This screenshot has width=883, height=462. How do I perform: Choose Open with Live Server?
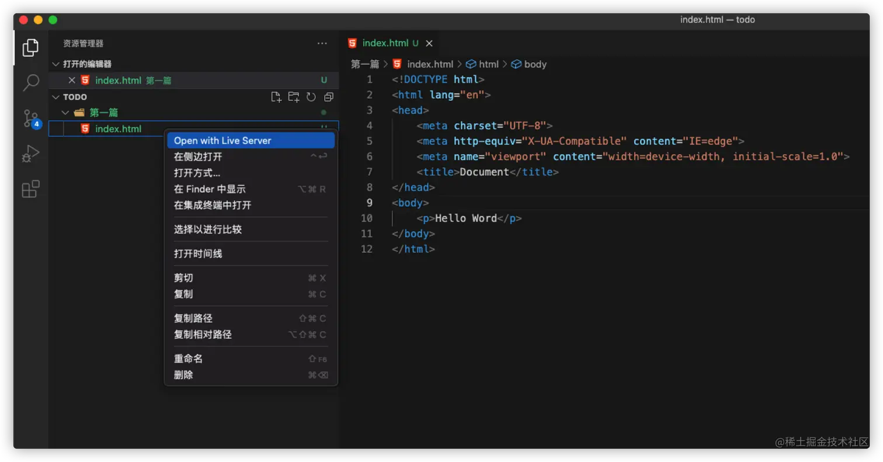click(251, 141)
